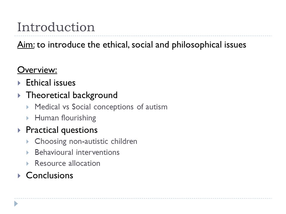This screenshot has width=286, height=214.
Task: Select the Introduction slide title
Action: click(56, 27)
